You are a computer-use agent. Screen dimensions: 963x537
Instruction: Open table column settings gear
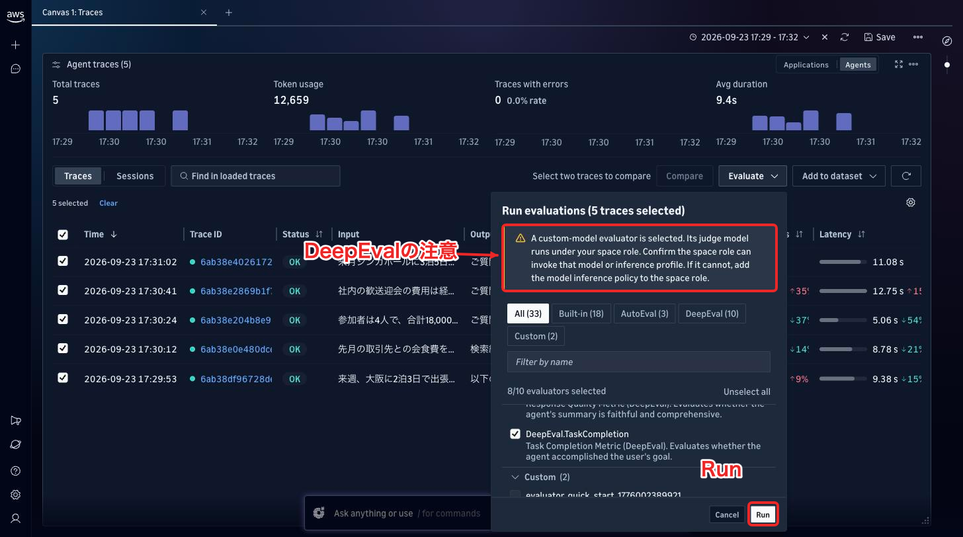(911, 202)
